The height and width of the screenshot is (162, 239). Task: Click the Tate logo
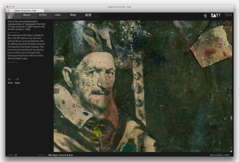click(215, 16)
